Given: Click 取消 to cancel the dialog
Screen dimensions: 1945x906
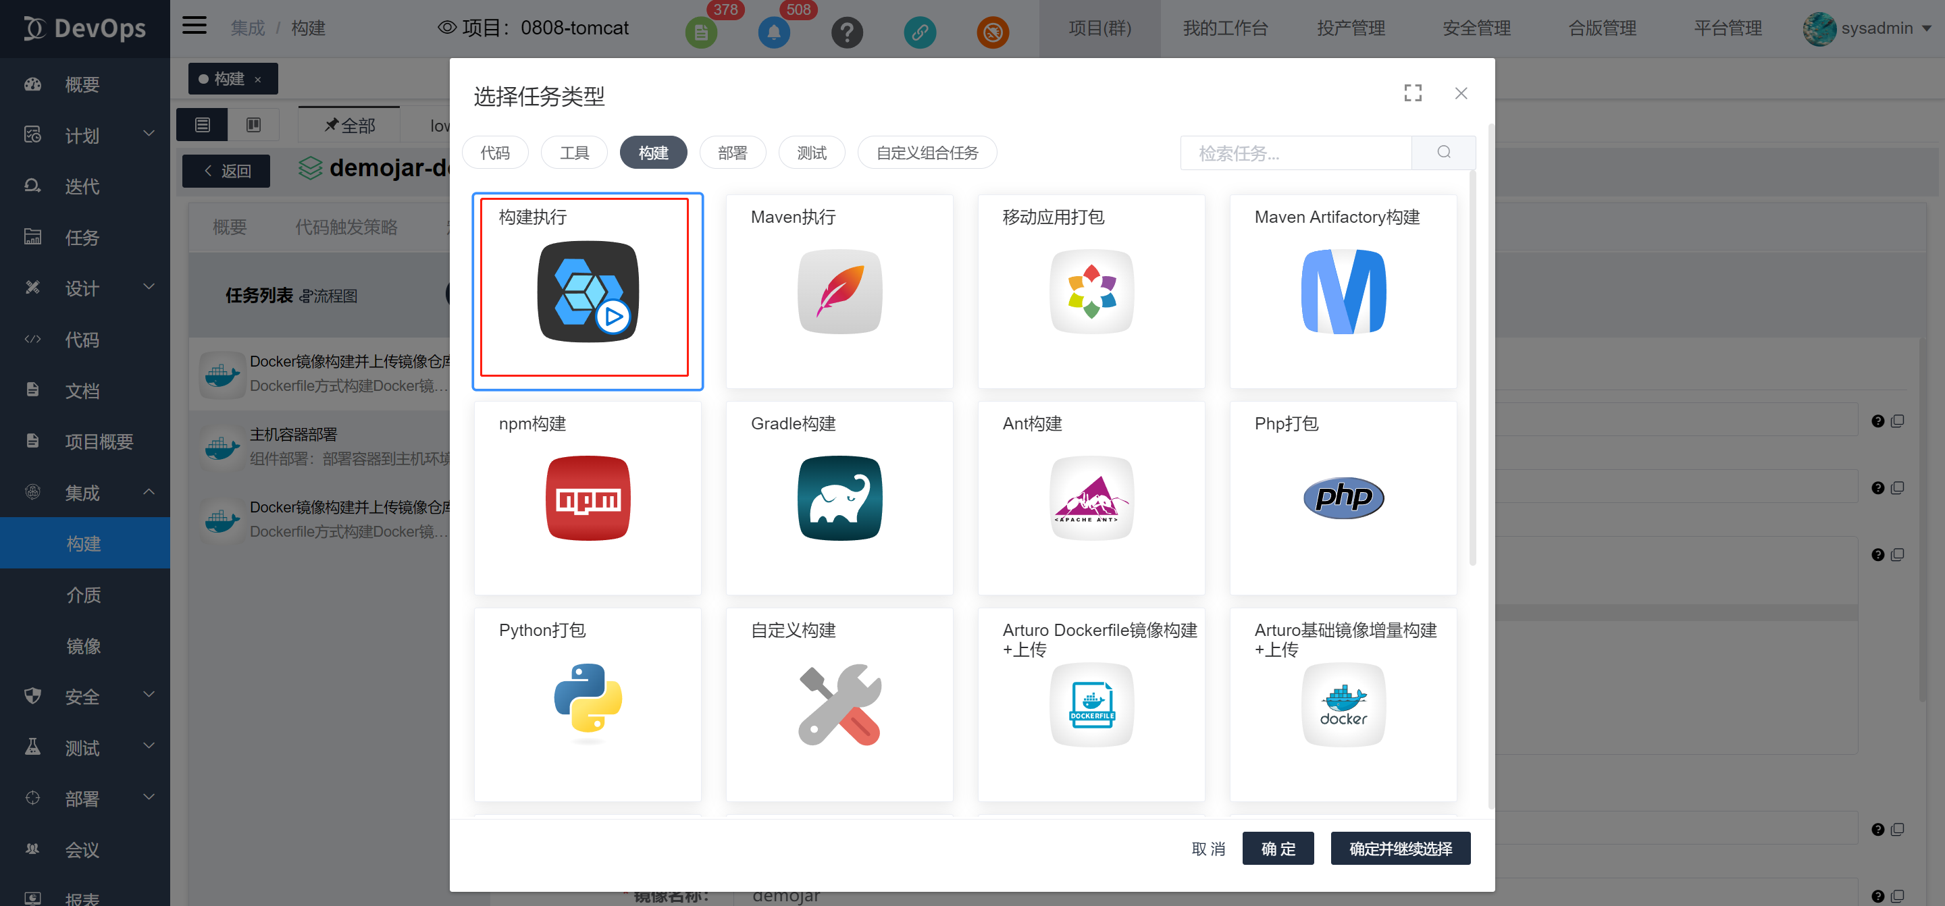Looking at the screenshot, I should 1208,849.
